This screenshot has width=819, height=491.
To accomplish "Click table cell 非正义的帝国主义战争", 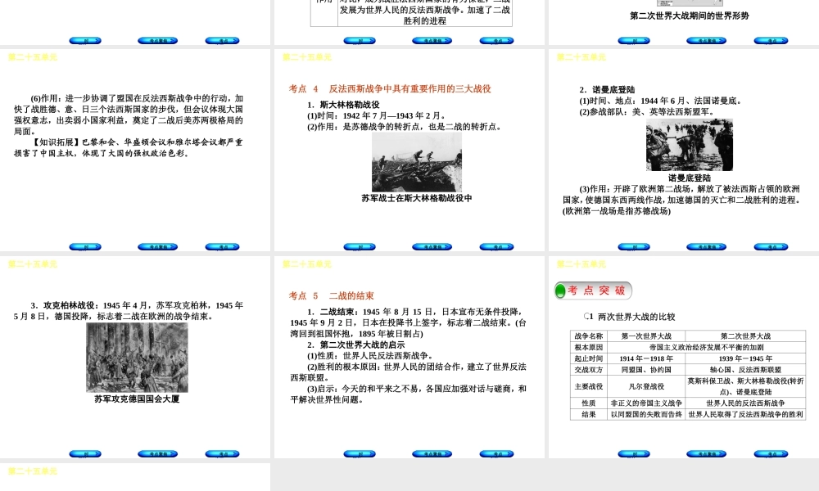I will click(646, 403).
